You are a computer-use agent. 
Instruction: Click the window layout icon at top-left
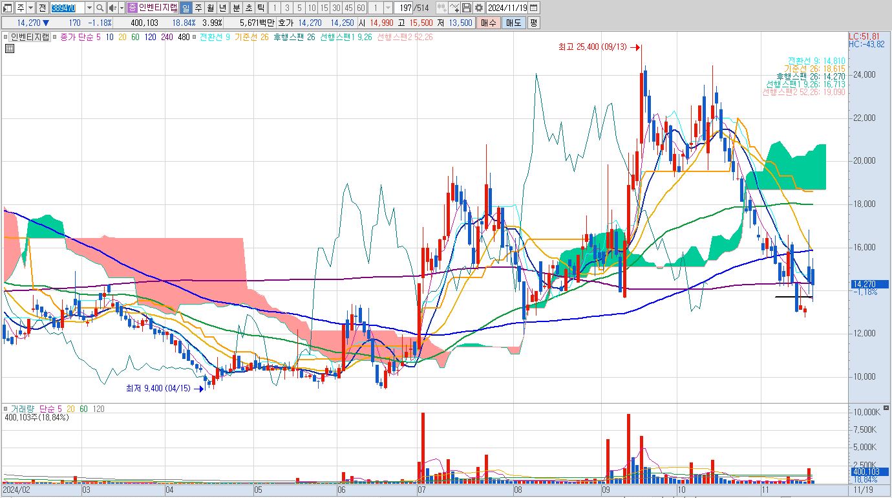click(x=8, y=8)
